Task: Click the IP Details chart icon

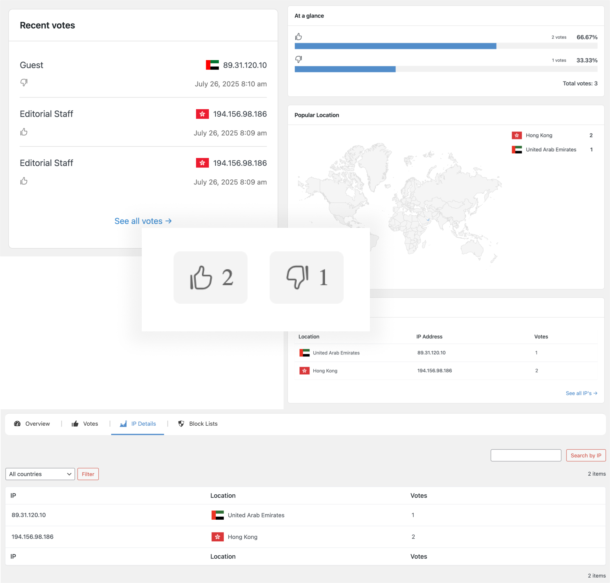Action: pyautogui.click(x=123, y=424)
